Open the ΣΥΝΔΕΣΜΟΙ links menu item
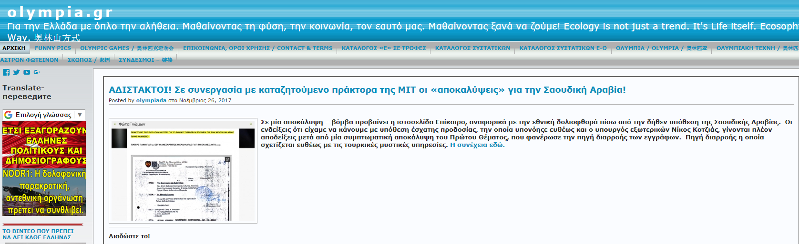 coord(145,60)
